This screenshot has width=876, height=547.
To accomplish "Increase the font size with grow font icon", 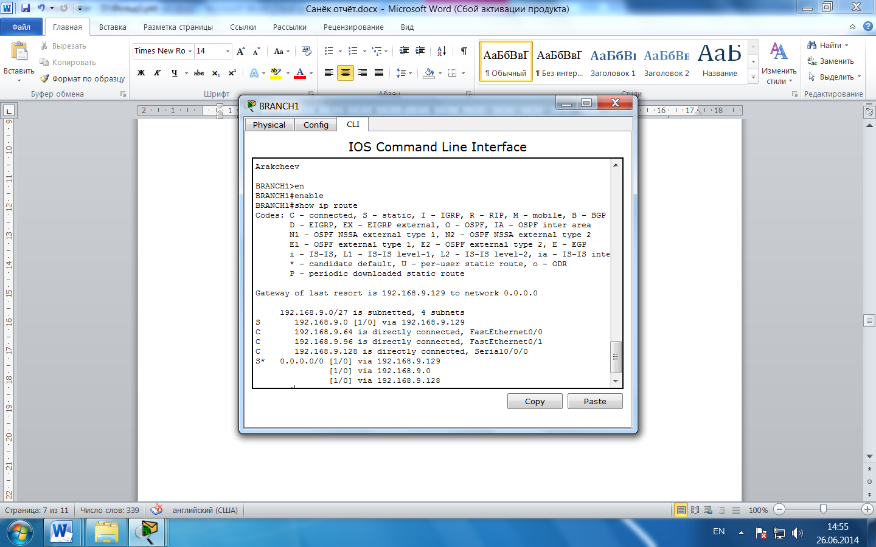I will pyautogui.click(x=241, y=51).
